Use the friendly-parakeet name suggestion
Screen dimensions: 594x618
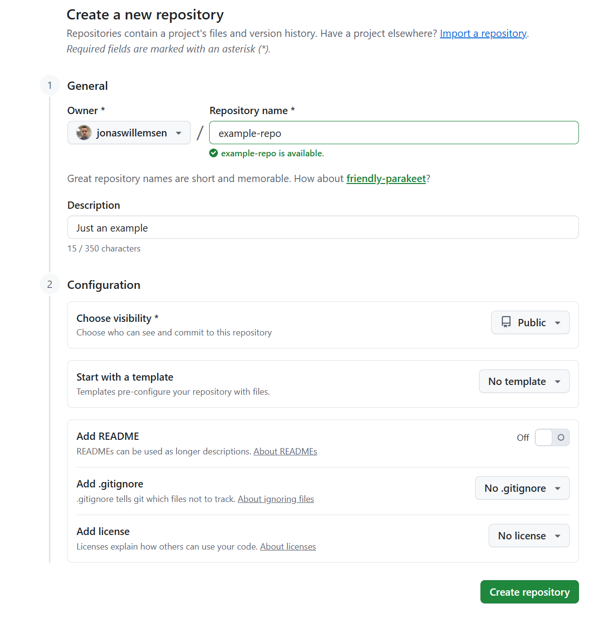[386, 179]
